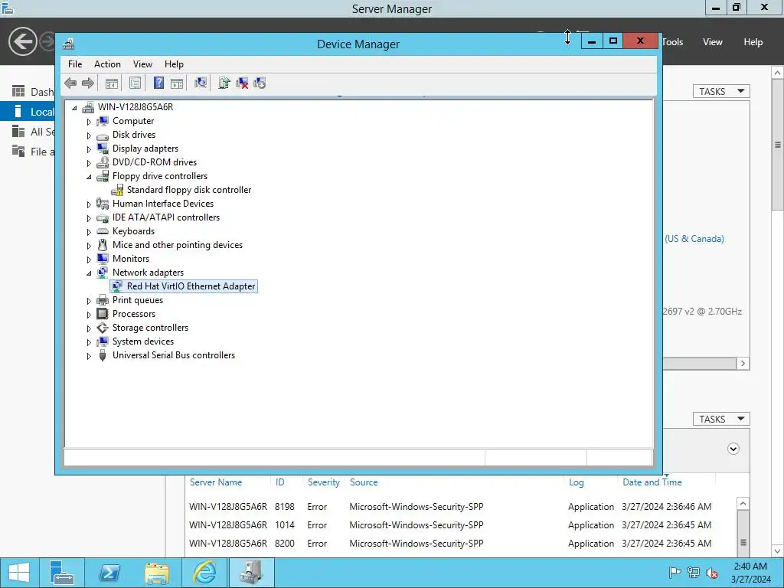Click the Server Manager back navigation arrow
Image resolution: width=784 pixels, height=588 pixels.
point(22,41)
